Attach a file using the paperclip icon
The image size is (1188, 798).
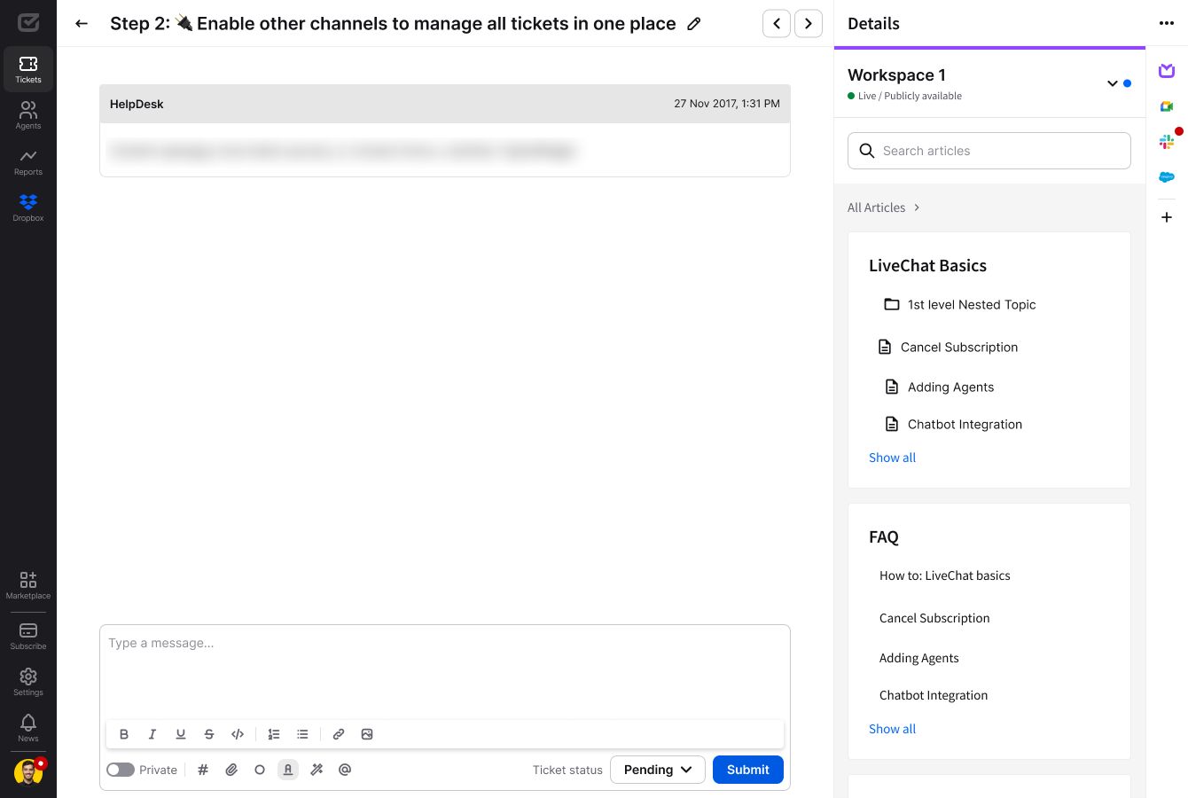pyautogui.click(x=231, y=770)
